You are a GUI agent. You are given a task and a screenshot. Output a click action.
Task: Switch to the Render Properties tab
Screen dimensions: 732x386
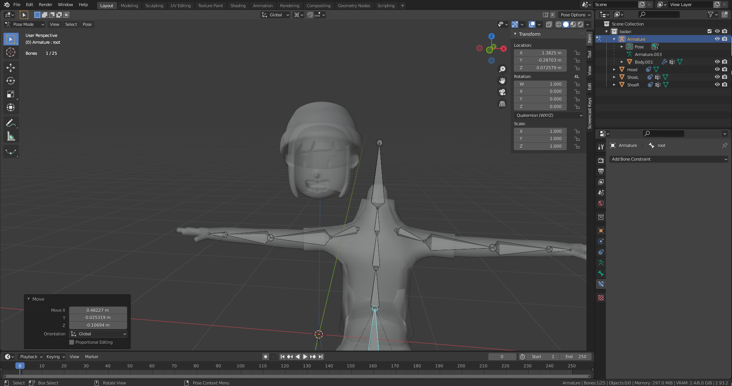tap(601, 160)
